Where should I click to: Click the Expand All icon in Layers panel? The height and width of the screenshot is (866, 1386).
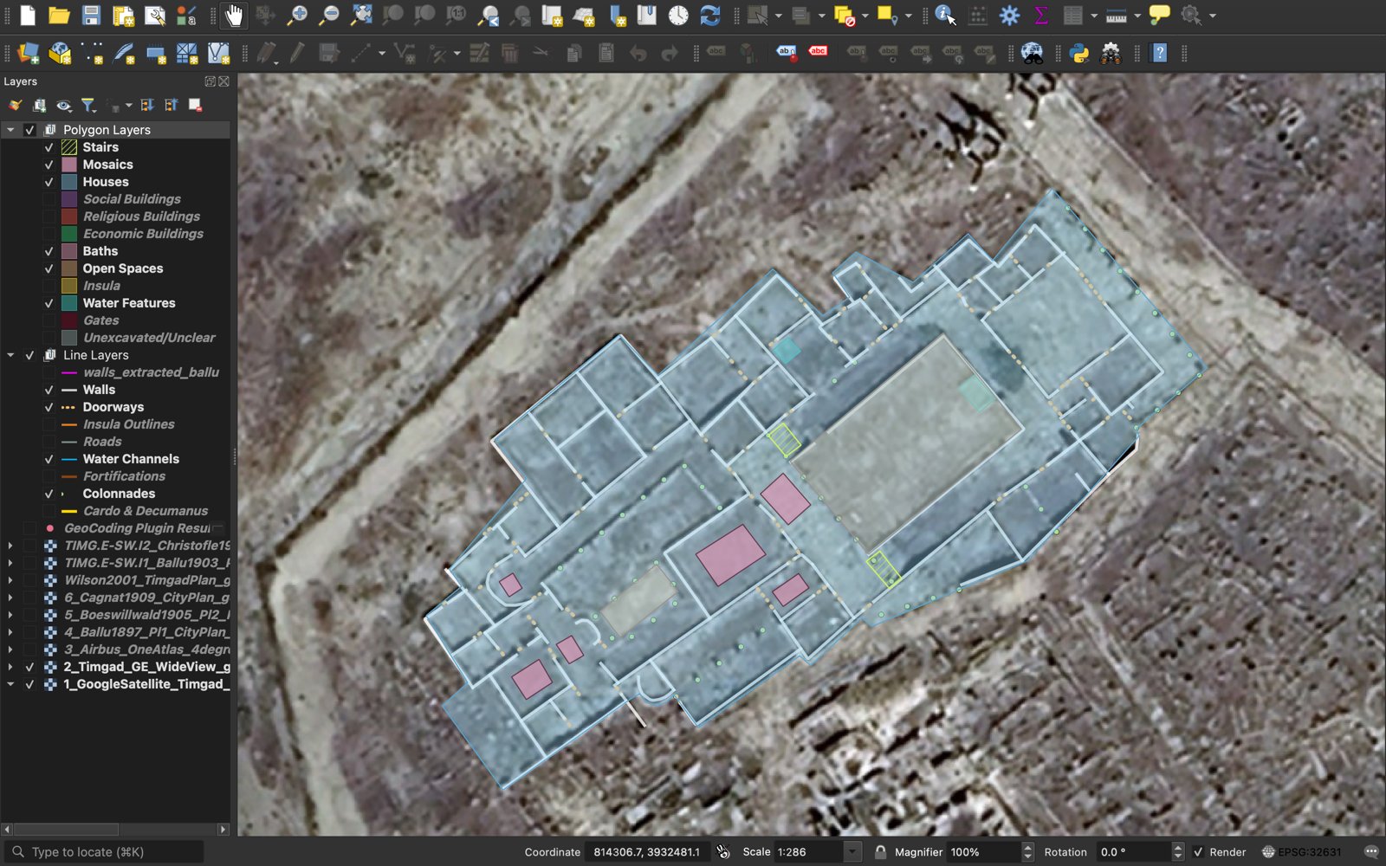click(147, 105)
